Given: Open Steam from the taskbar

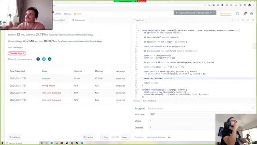Looking at the screenshot, I should coord(77,143).
